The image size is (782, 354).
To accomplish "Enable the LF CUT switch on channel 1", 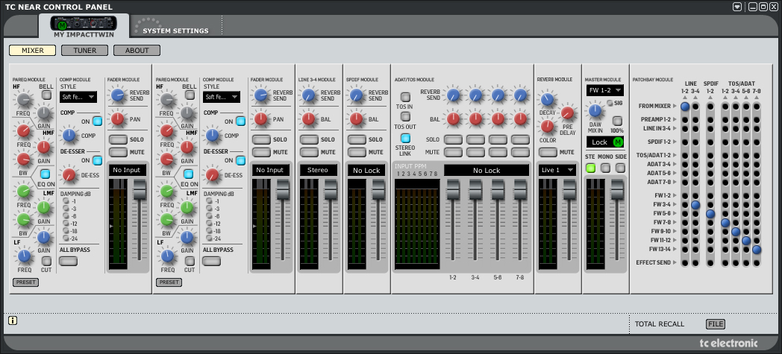I will pos(46,260).
